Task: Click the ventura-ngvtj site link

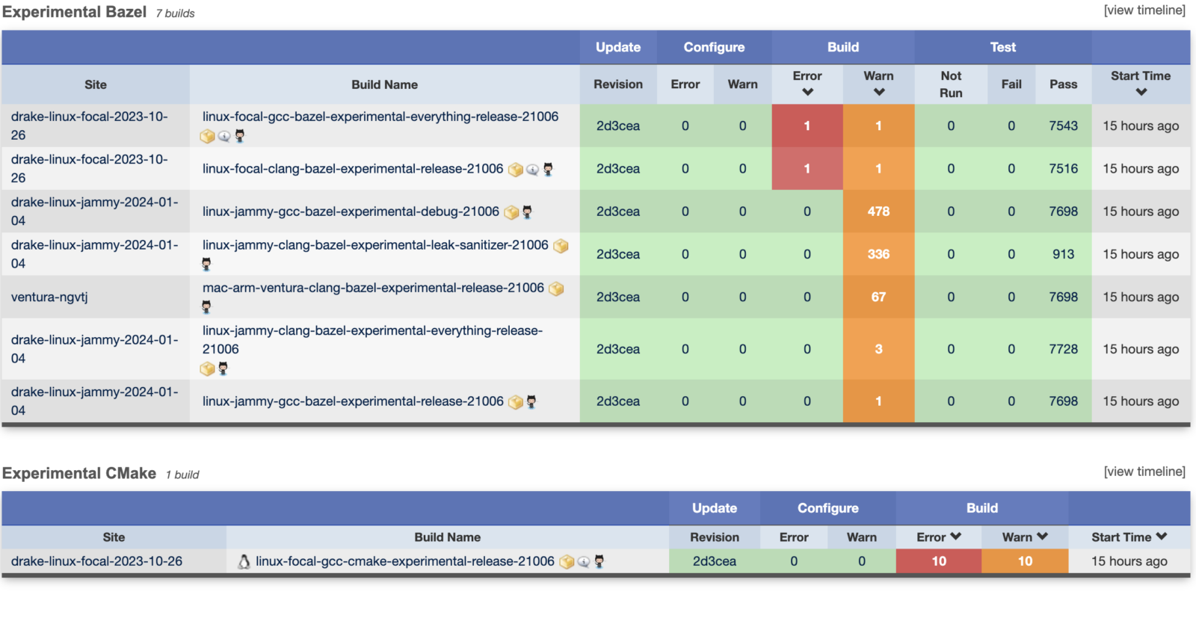Action: pyautogui.click(x=49, y=297)
